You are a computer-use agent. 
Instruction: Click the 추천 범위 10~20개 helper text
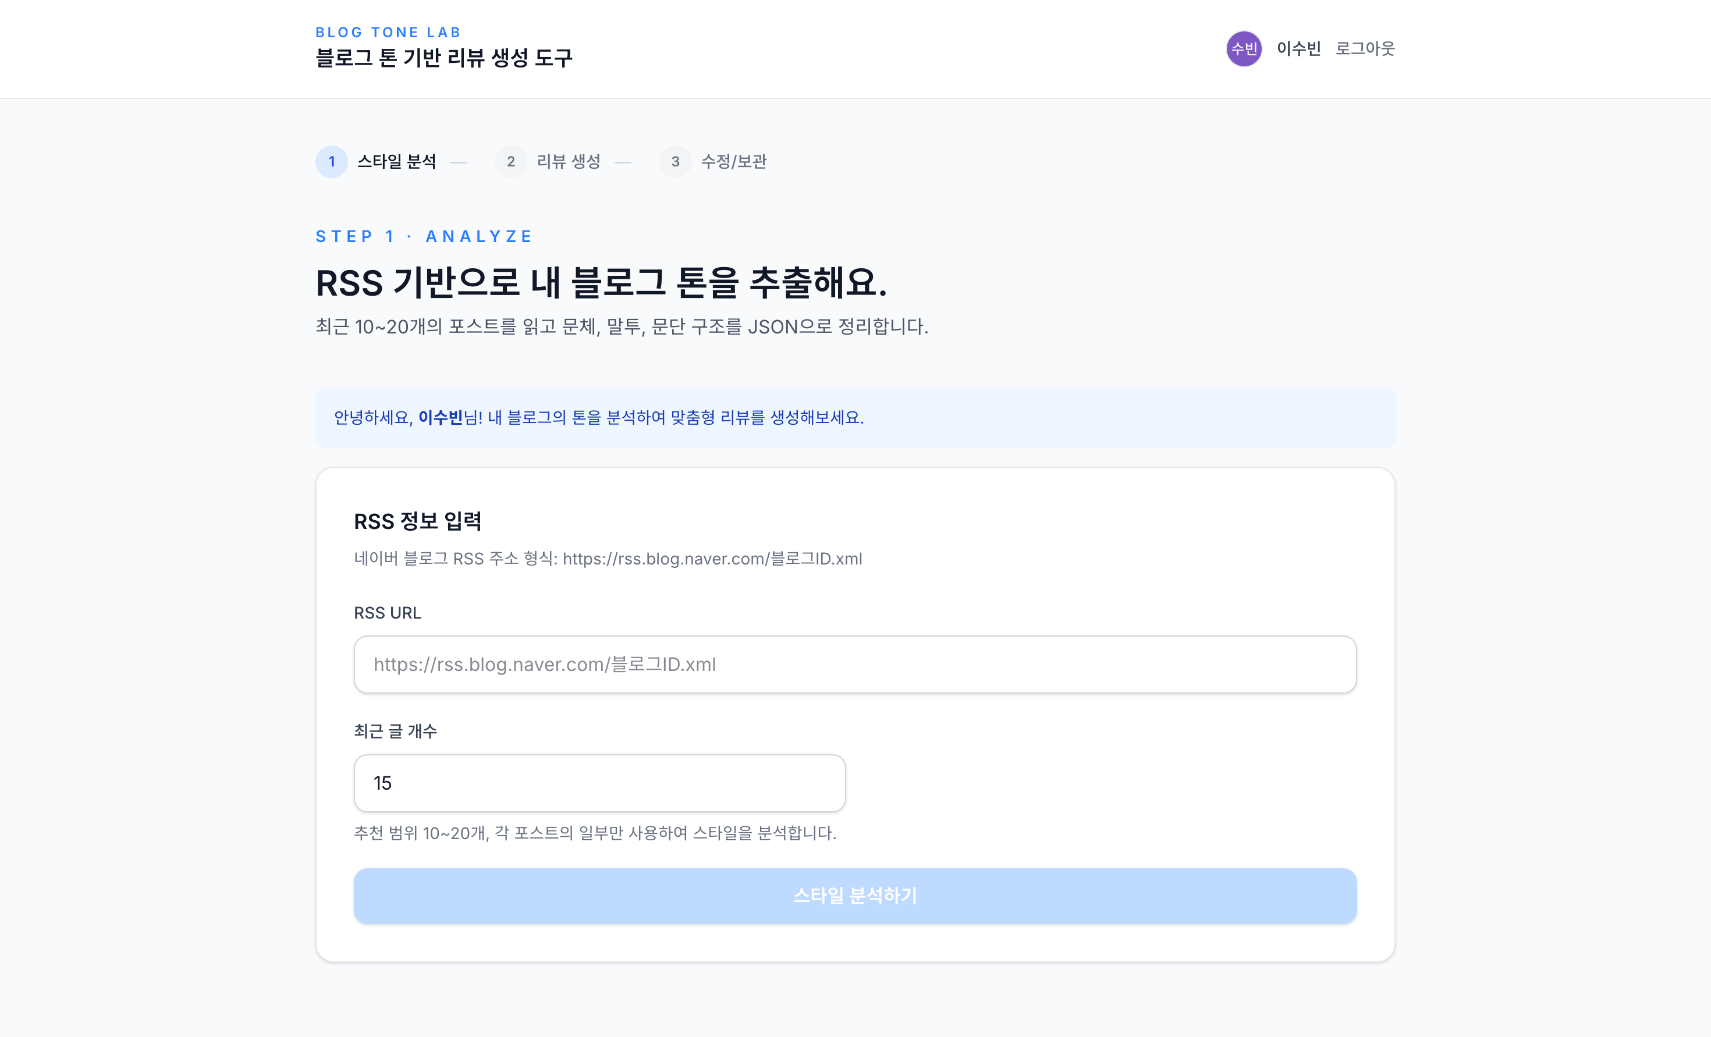595,833
